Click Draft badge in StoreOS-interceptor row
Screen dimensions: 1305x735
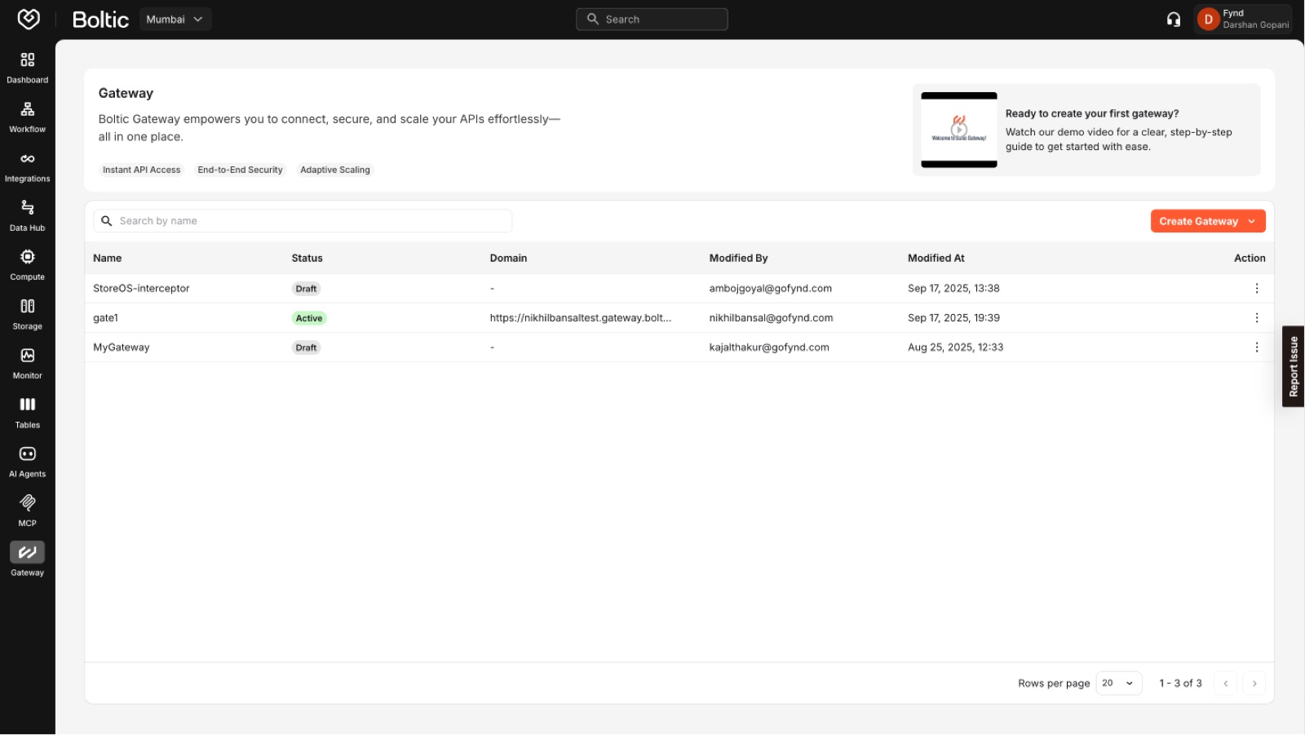point(306,289)
